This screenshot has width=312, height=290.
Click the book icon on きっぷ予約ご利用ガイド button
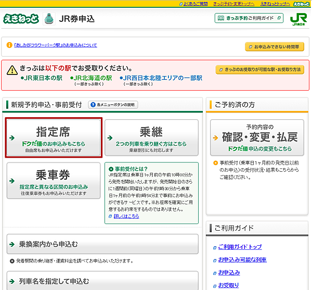[x=220, y=18]
